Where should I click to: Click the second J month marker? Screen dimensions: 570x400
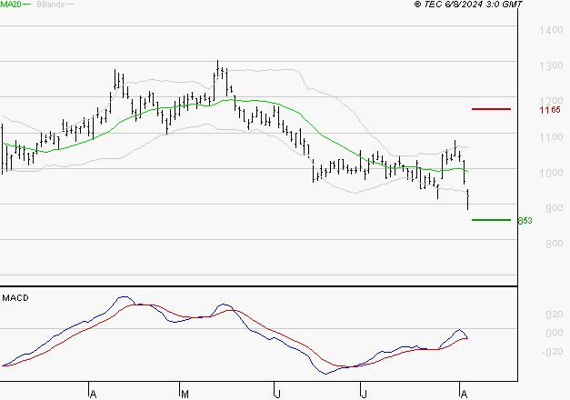tap(364, 394)
